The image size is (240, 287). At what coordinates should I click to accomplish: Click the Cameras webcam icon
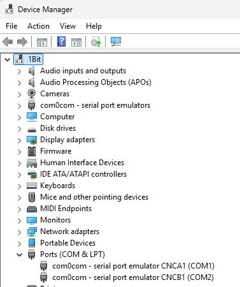click(32, 94)
